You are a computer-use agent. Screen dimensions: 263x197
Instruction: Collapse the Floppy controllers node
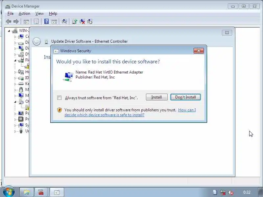pos(15,60)
